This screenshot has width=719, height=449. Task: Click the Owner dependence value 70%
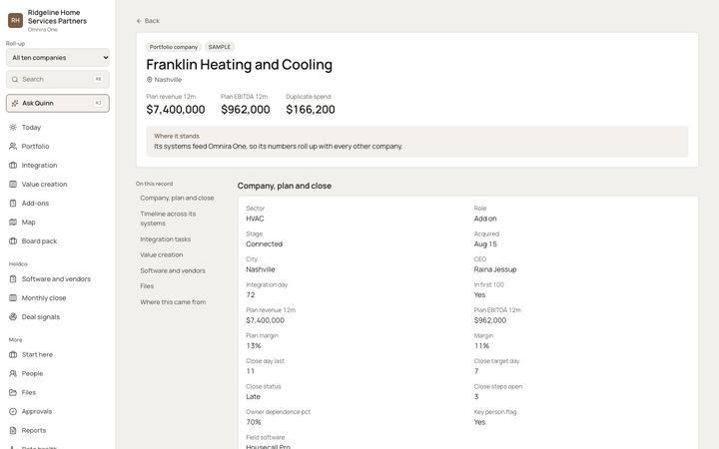[254, 422]
